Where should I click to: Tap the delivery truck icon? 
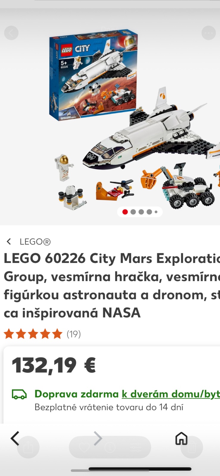(19, 394)
